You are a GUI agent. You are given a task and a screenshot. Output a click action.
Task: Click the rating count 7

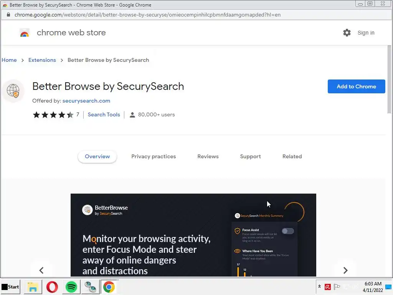(x=78, y=114)
